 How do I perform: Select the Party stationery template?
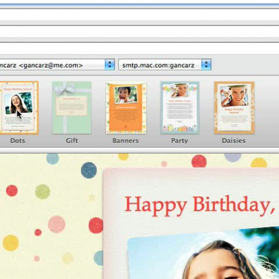[x=180, y=108]
